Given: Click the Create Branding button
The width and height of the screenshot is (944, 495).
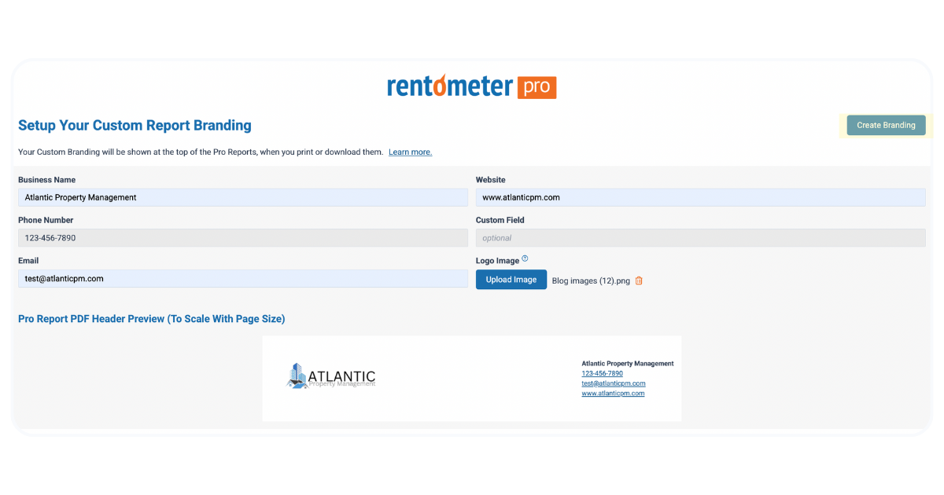Looking at the screenshot, I should pyautogui.click(x=886, y=125).
